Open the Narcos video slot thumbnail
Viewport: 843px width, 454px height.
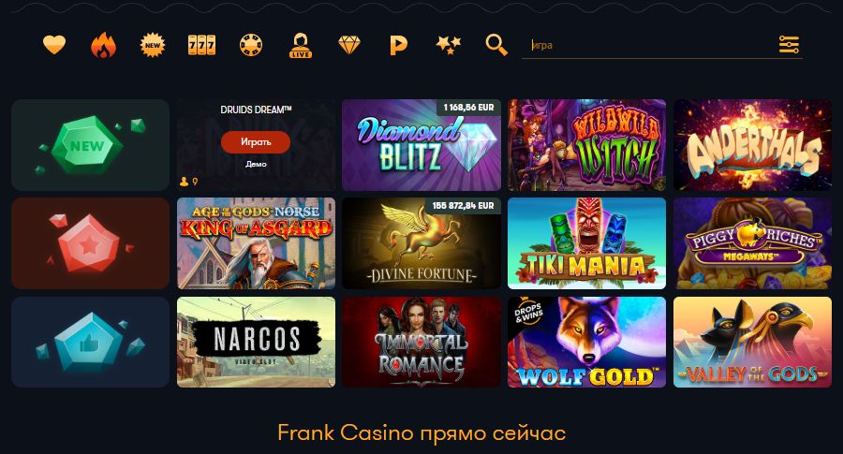point(256,343)
